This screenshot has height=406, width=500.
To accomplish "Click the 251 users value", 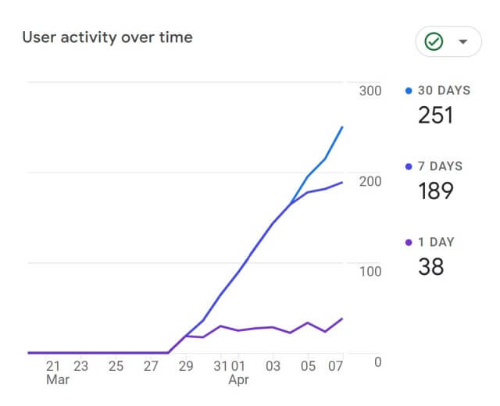I will 436,115.
